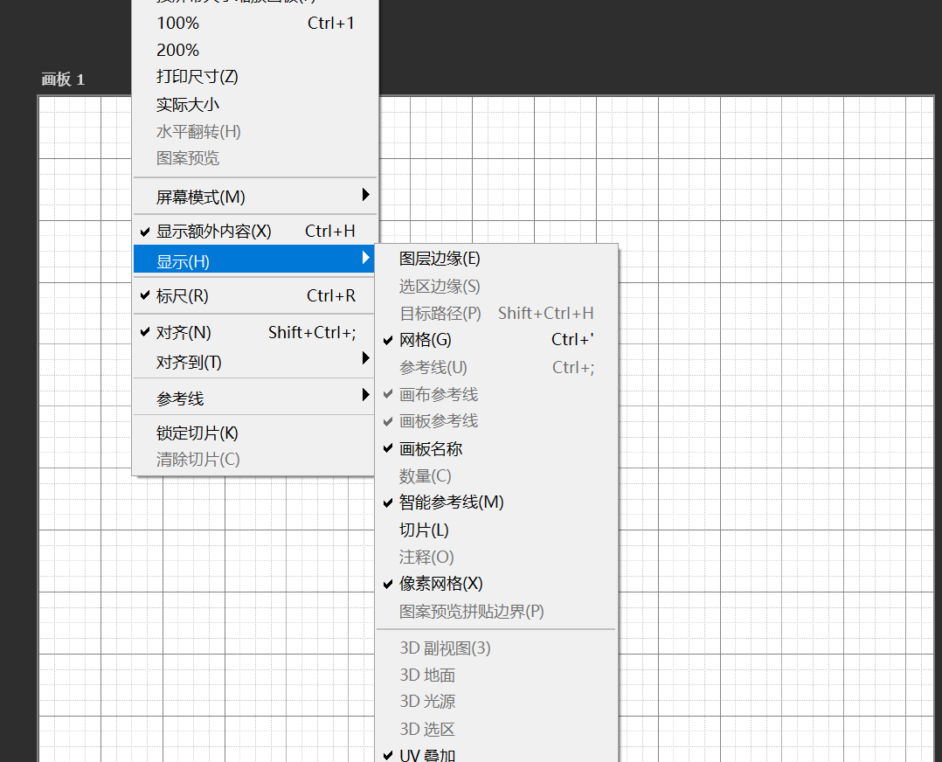The width and height of the screenshot is (942, 762).
Task: Click the greyed 图案预览拼贴边界(P) entry
Action: coord(497,611)
